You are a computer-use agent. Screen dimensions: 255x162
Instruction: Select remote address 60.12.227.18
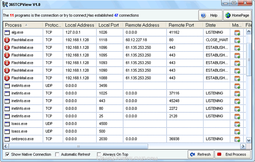pyautogui.click(x=136, y=40)
